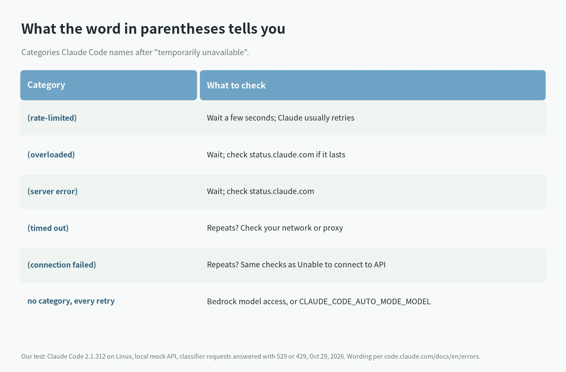Open the code.claude.com/docs/en/errors footnote link
This screenshot has width=566, height=372.
pos(432,356)
